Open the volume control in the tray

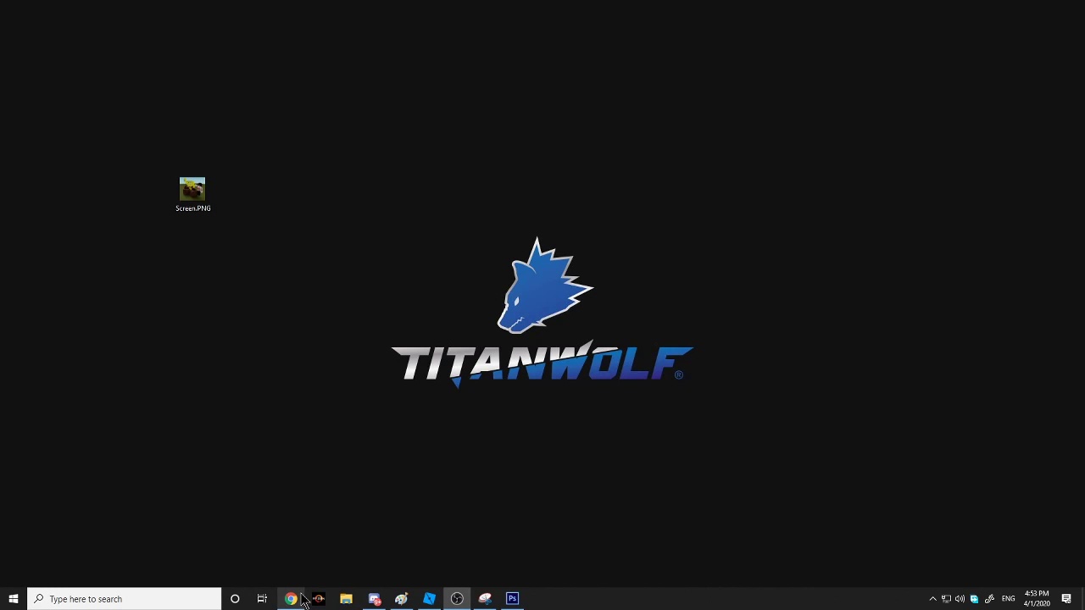click(960, 599)
